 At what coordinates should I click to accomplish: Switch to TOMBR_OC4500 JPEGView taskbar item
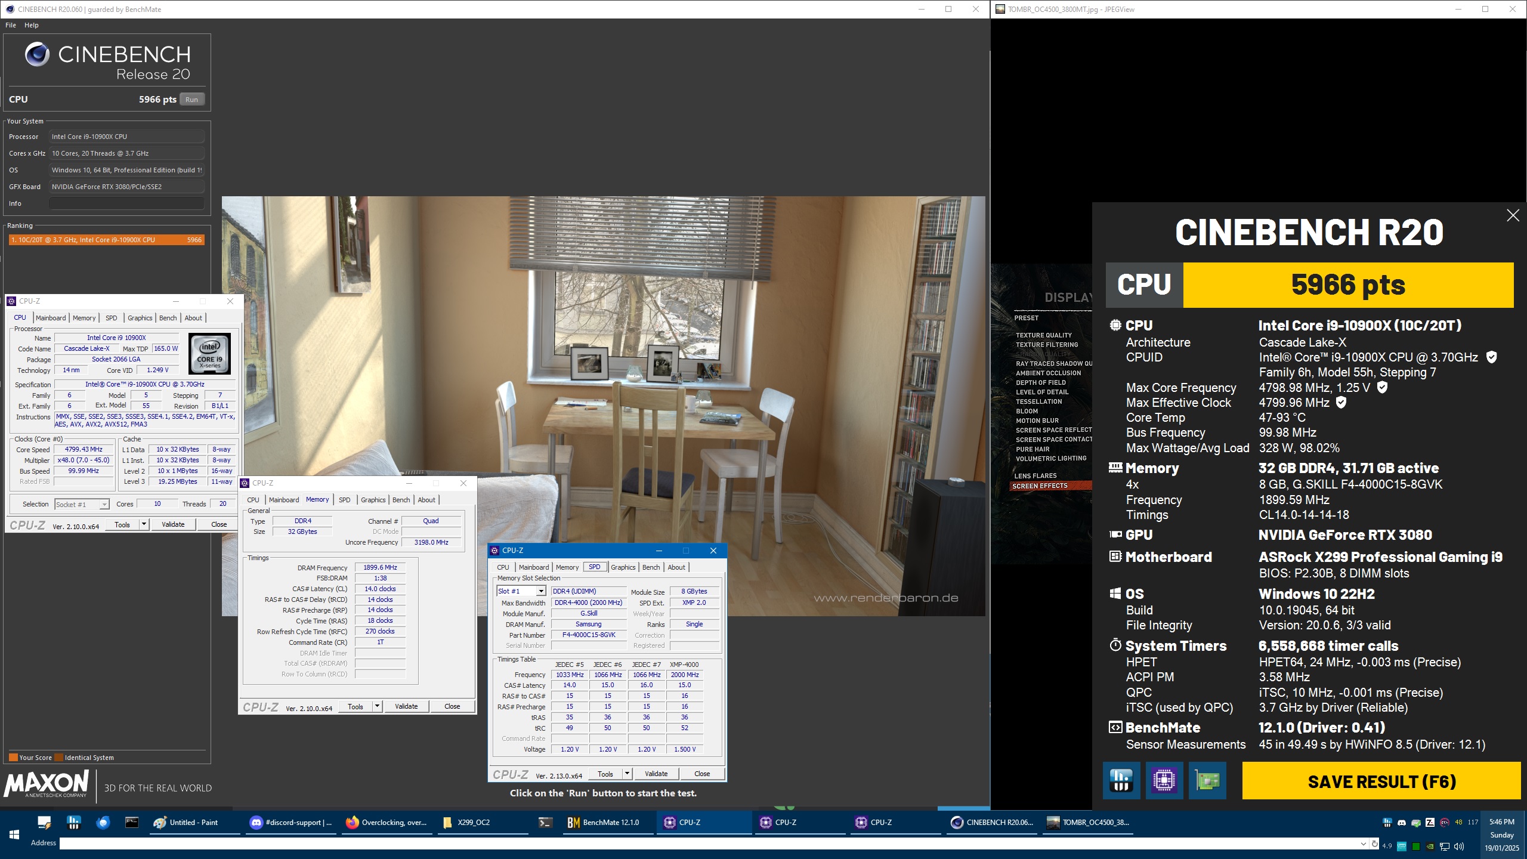click(1089, 823)
